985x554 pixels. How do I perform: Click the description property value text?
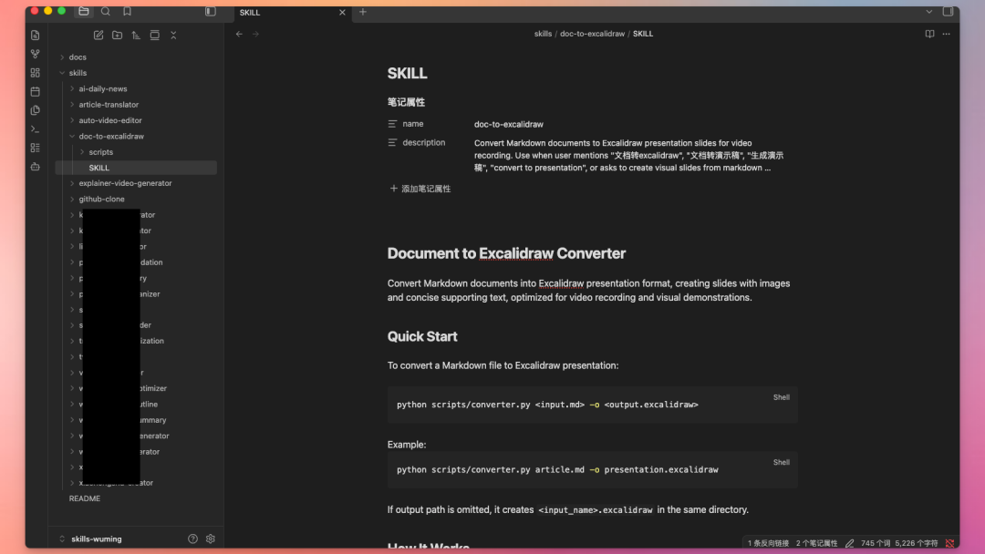(x=628, y=156)
